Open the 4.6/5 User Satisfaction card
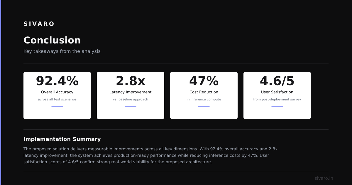 pos(277,95)
